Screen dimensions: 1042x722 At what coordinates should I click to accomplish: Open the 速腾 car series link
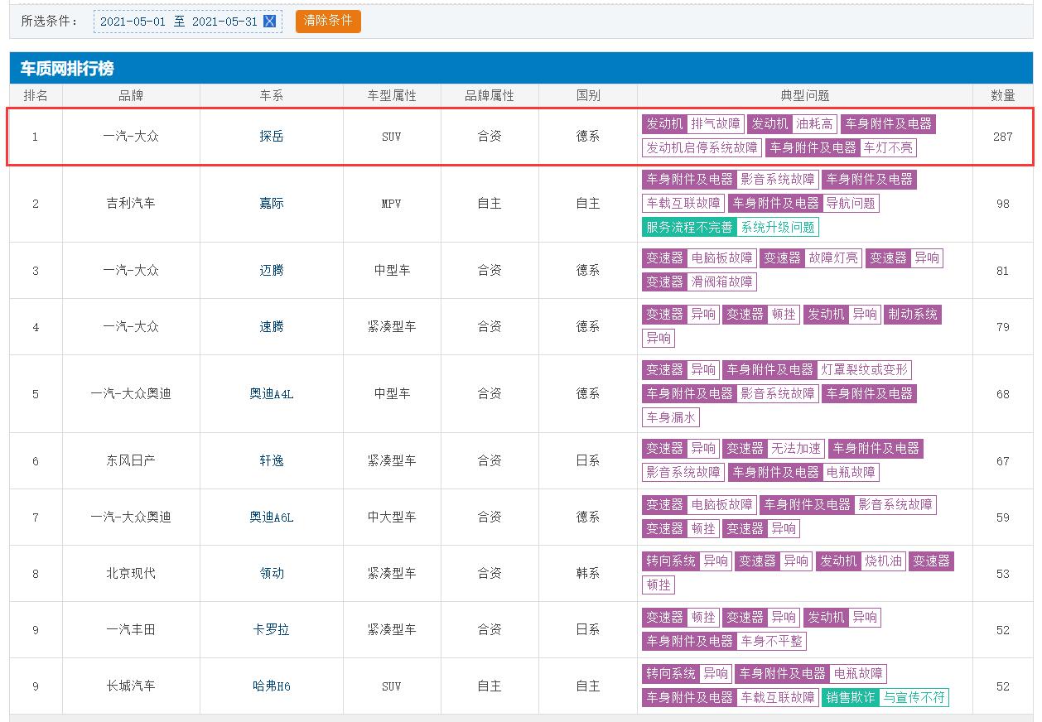[272, 327]
